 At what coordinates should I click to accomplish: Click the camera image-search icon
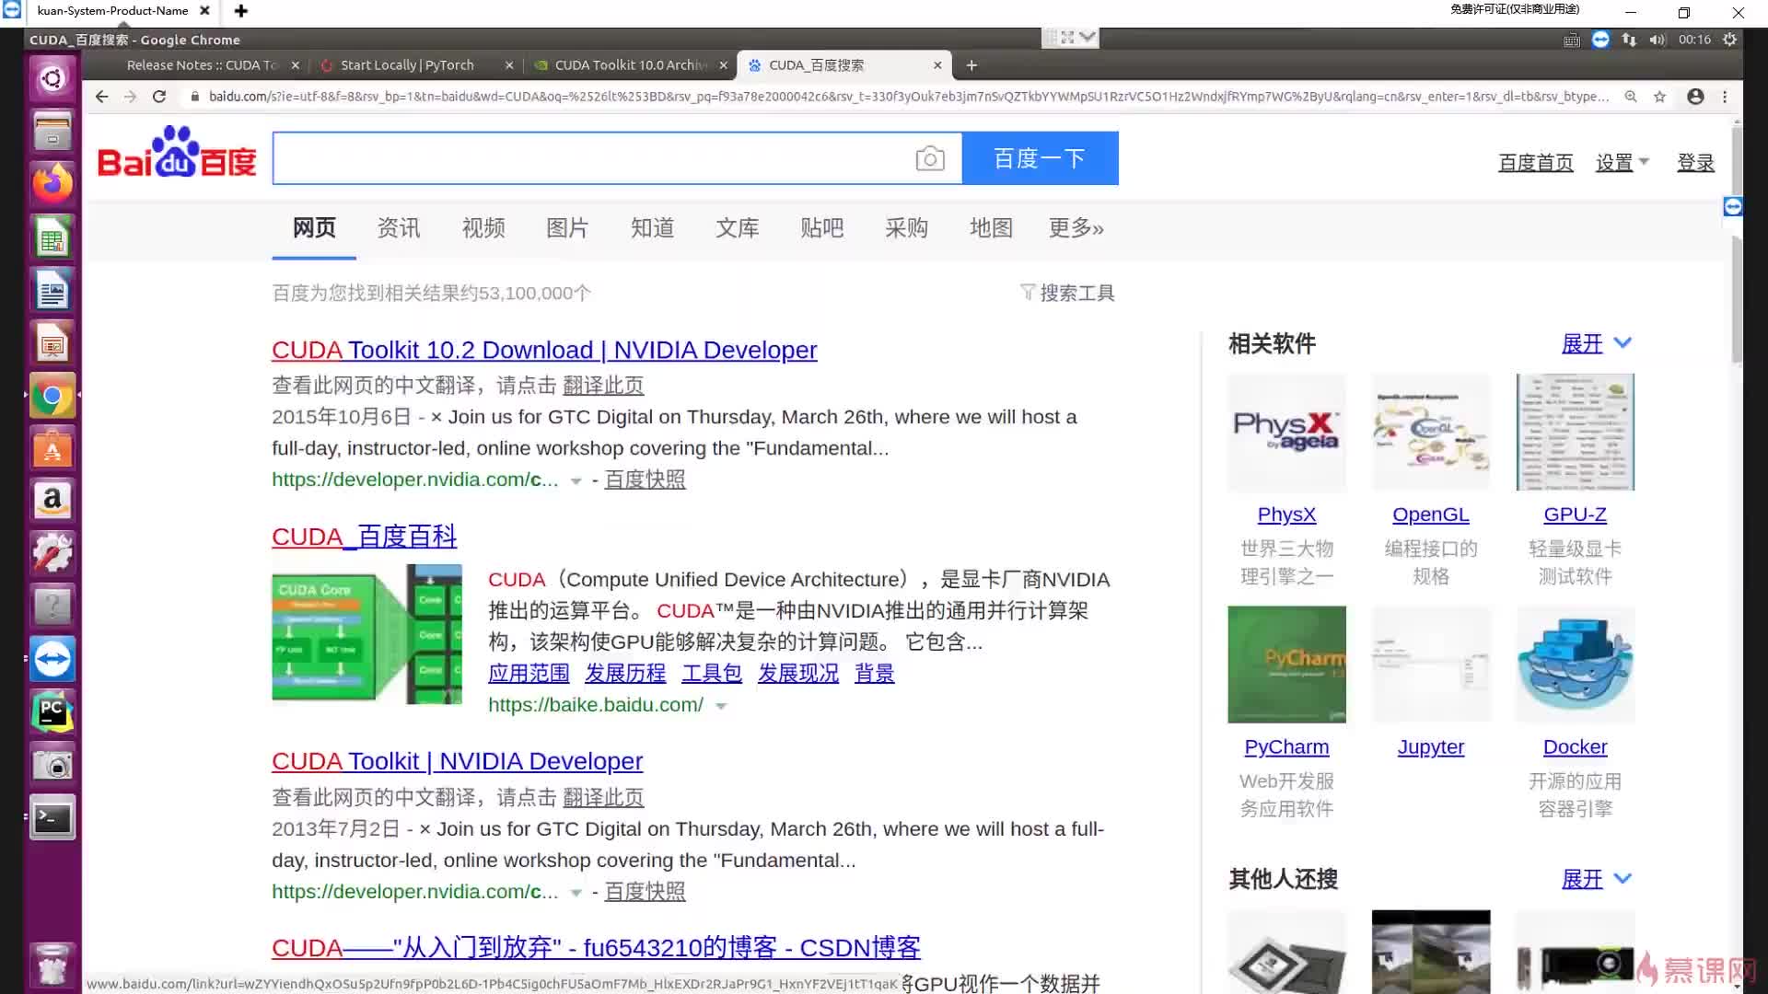(x=930, y=158)
